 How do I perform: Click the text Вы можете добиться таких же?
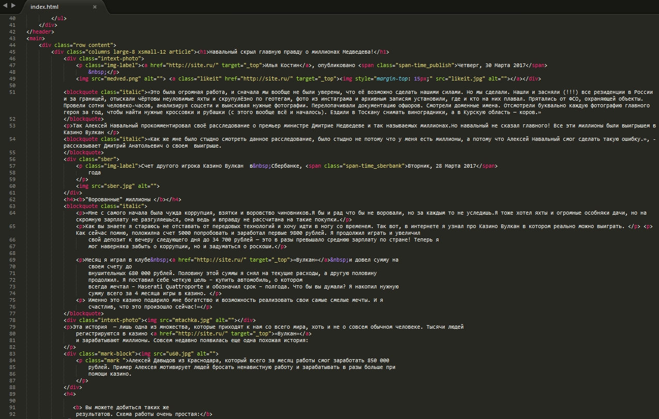(x=127, y=407)
